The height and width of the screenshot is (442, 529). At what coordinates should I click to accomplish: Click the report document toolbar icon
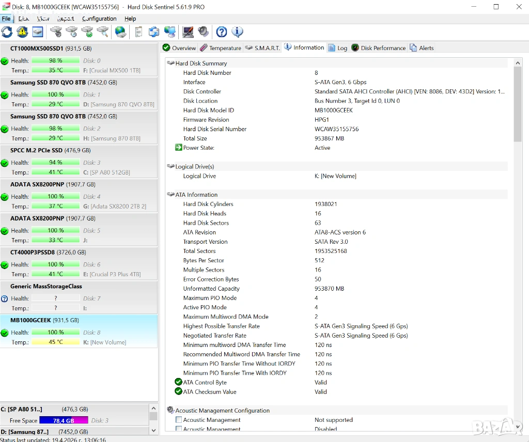click(138, 32)
